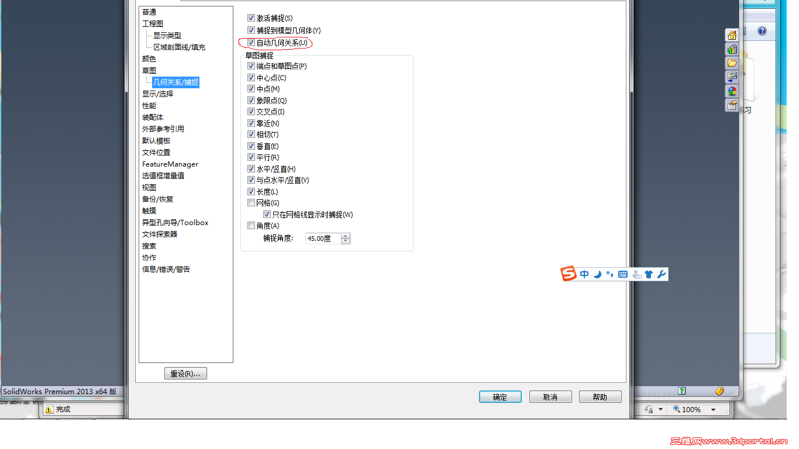
Task: Click the protected mode lock icon
Action: click(x=649, y=409)
